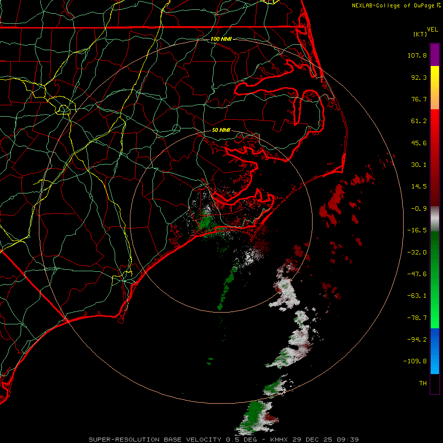Screen dimensions: 443x443
Task: Click the 107.8 legend value
Action: pyautogui.click(x=417, y=55)
